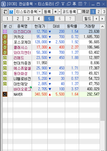Click the 신 badge next to 포스코케미
The width and height of the screenshot is (107, 151).
[x=5, y=42]
